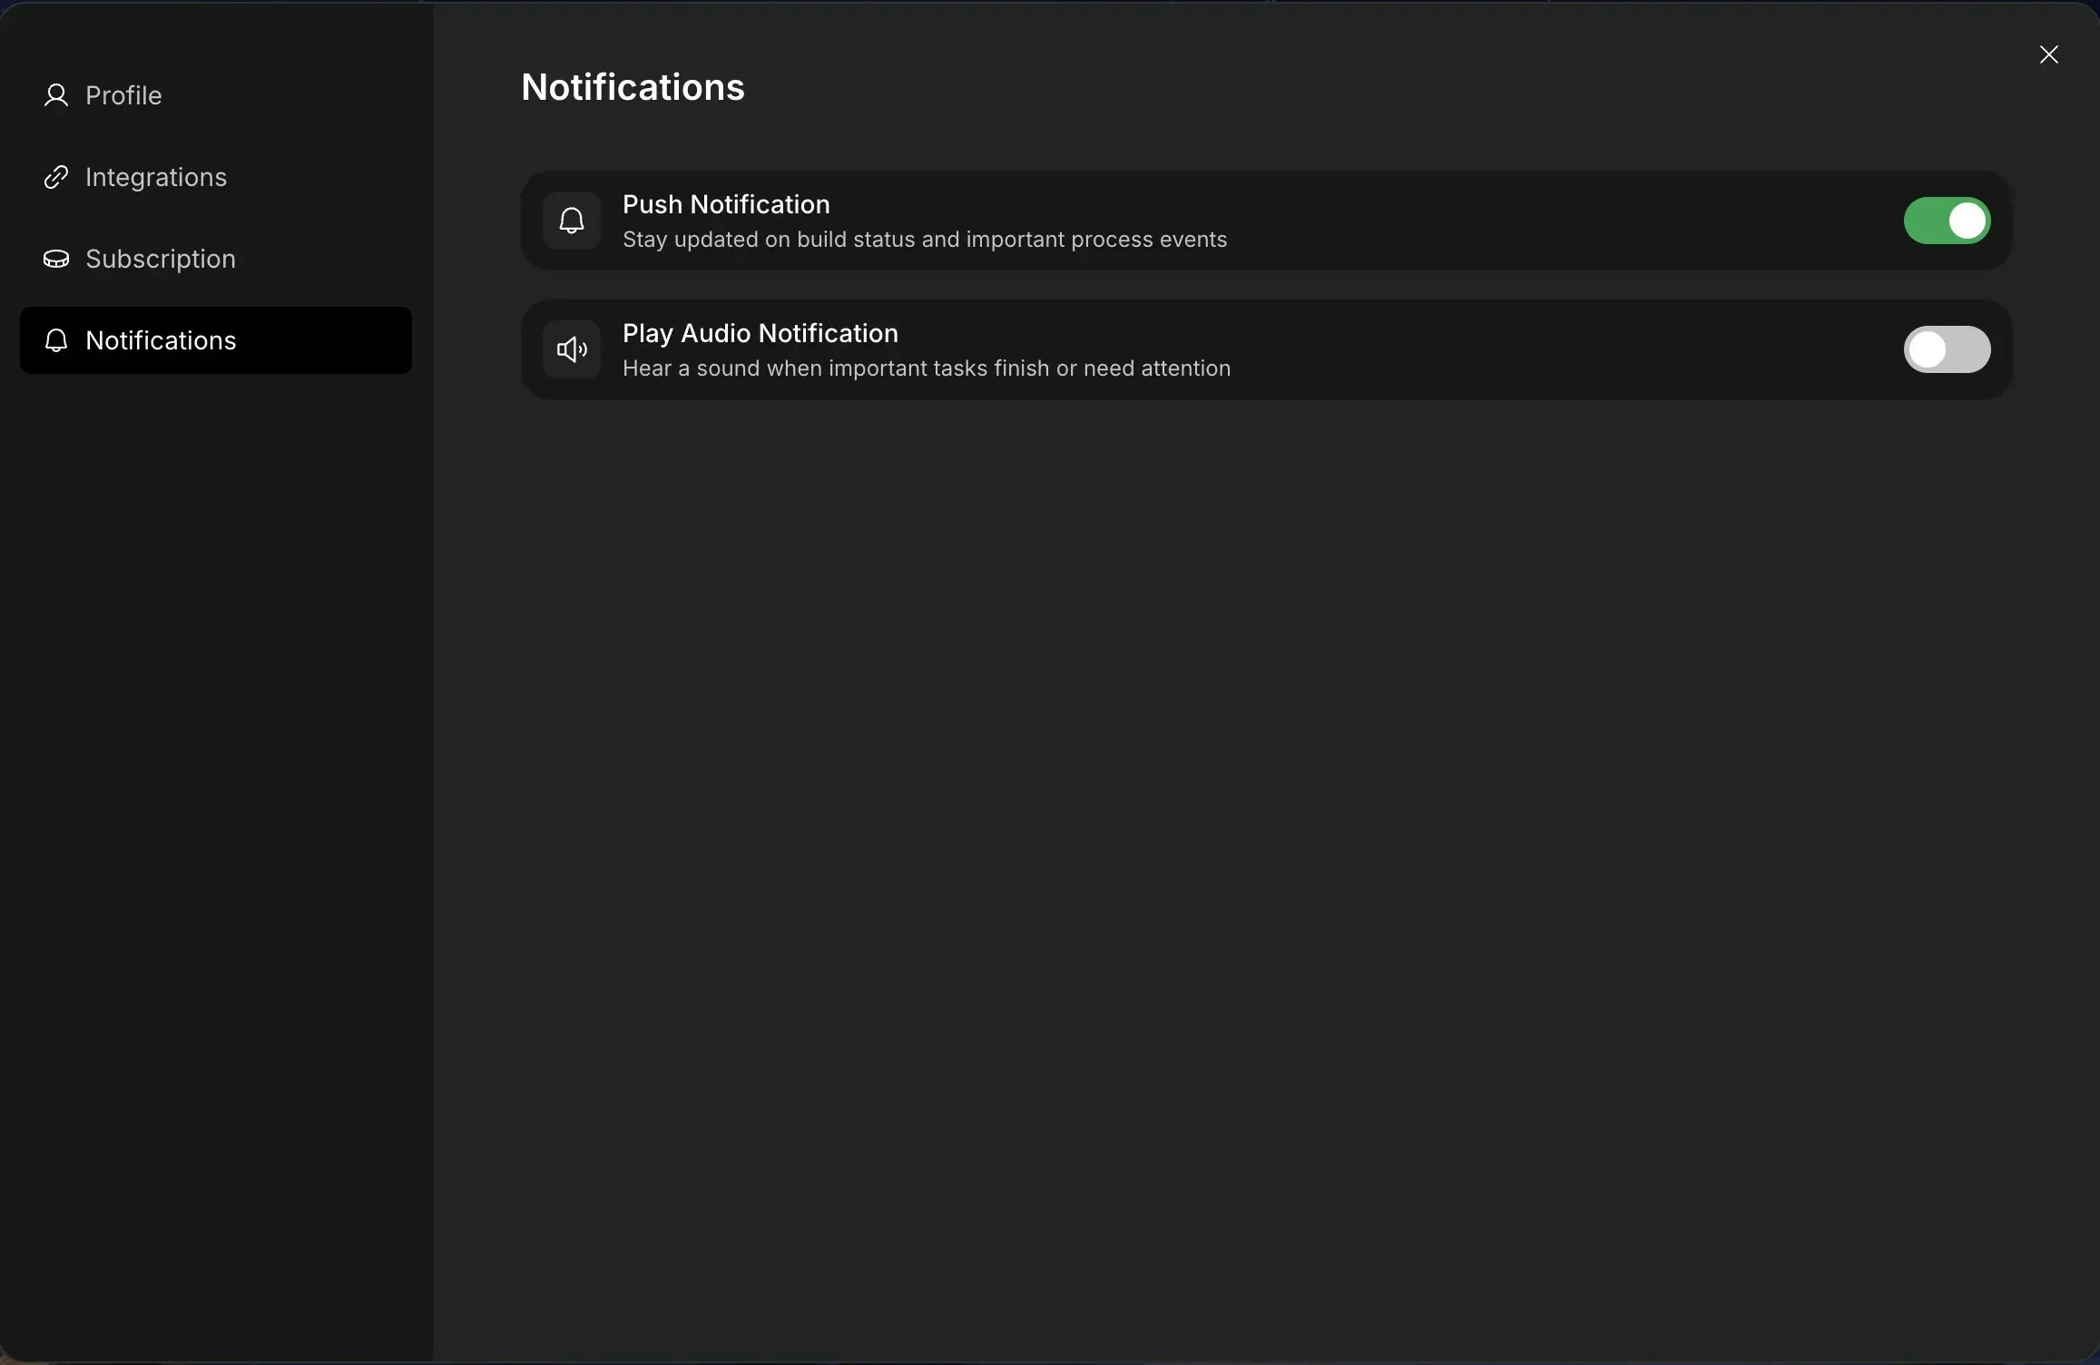
Task: Click the link icon before Integrations label
Action: point(55,176)
